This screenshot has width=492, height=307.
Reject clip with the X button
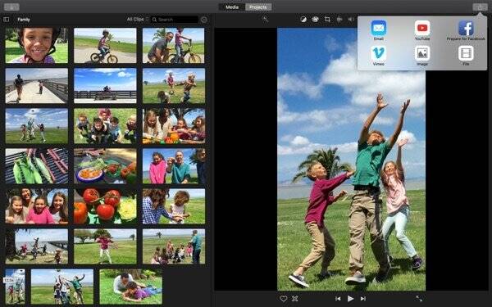coord(294,299)
